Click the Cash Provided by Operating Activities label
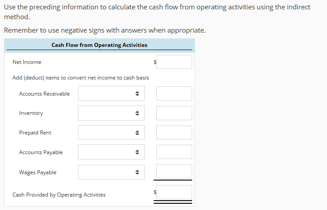 tap(59, 195)
